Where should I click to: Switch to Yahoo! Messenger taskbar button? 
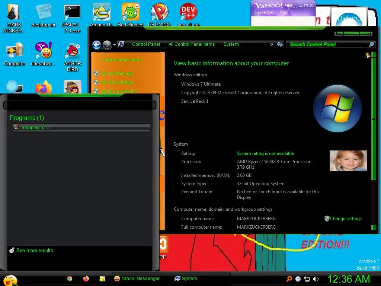[140, 279]
